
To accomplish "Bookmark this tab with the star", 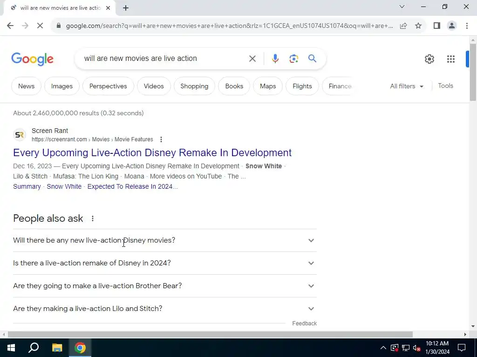I will pyautogui.click(x=418, y=26).
